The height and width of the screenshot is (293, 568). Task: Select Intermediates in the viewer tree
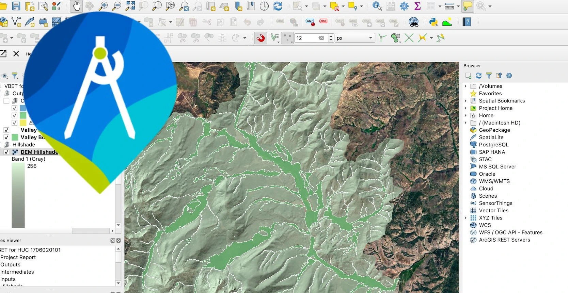point(17,272)
